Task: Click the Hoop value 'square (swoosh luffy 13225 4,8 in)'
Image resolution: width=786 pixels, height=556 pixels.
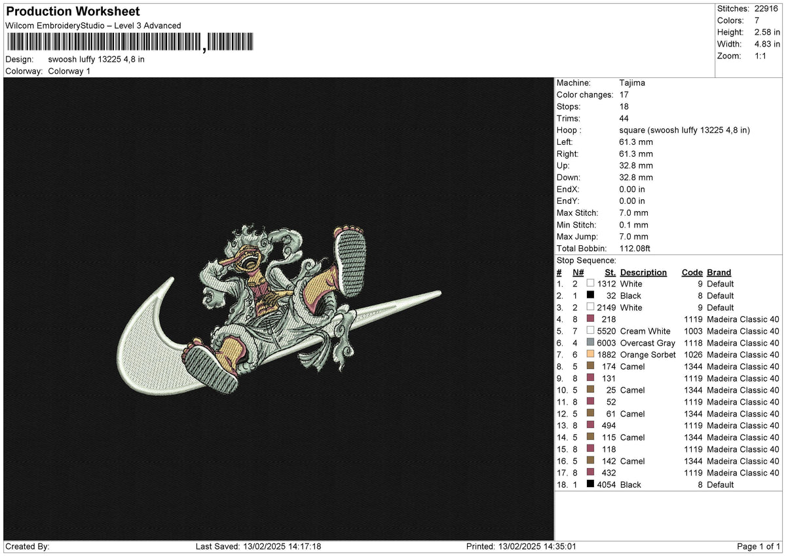Action: [684, 130]
